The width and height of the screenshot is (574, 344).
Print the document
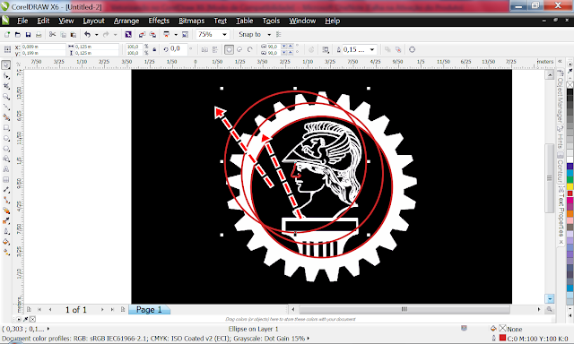(39, 34)
